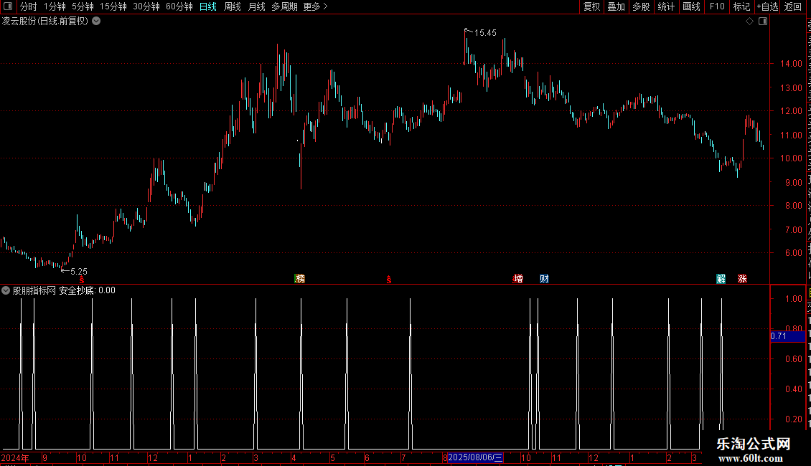Expand the 凌云股份 chart title dropdown arrow

click(x=96, y=22)
